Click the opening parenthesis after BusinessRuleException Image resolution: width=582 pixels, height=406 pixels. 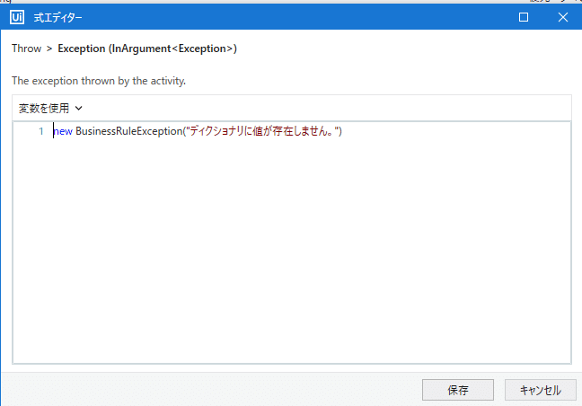pyautogui.click(x=184, y=131)
